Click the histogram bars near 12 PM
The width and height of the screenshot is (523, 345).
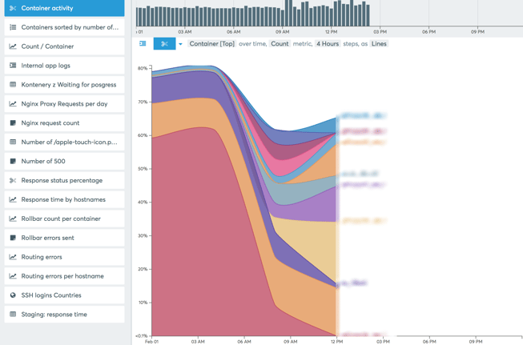[x=332, y=14]
